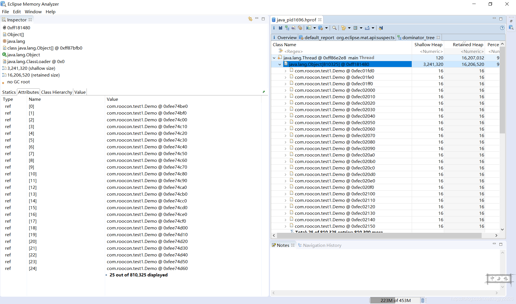The height and width of the screenshot is (304, 516).
Task: Click Shallow Heap Numeric filter field
Action: (428, 51)
